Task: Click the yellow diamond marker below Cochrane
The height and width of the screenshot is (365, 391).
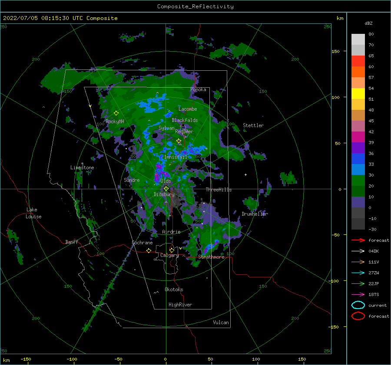Action: click(149, 250)
